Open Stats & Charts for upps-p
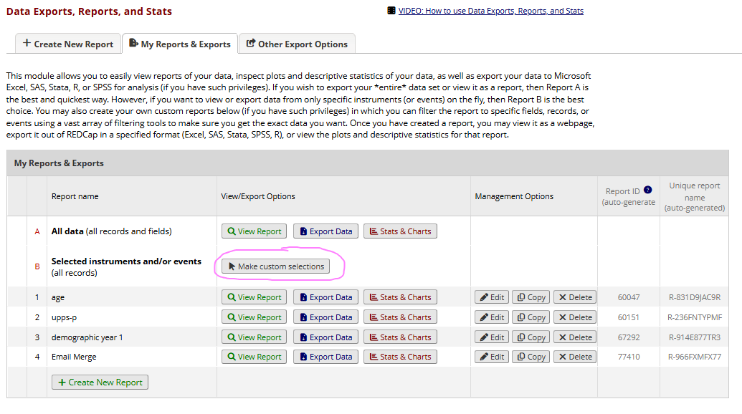Screen dimensions: 742x414 (x=400, y=317)
